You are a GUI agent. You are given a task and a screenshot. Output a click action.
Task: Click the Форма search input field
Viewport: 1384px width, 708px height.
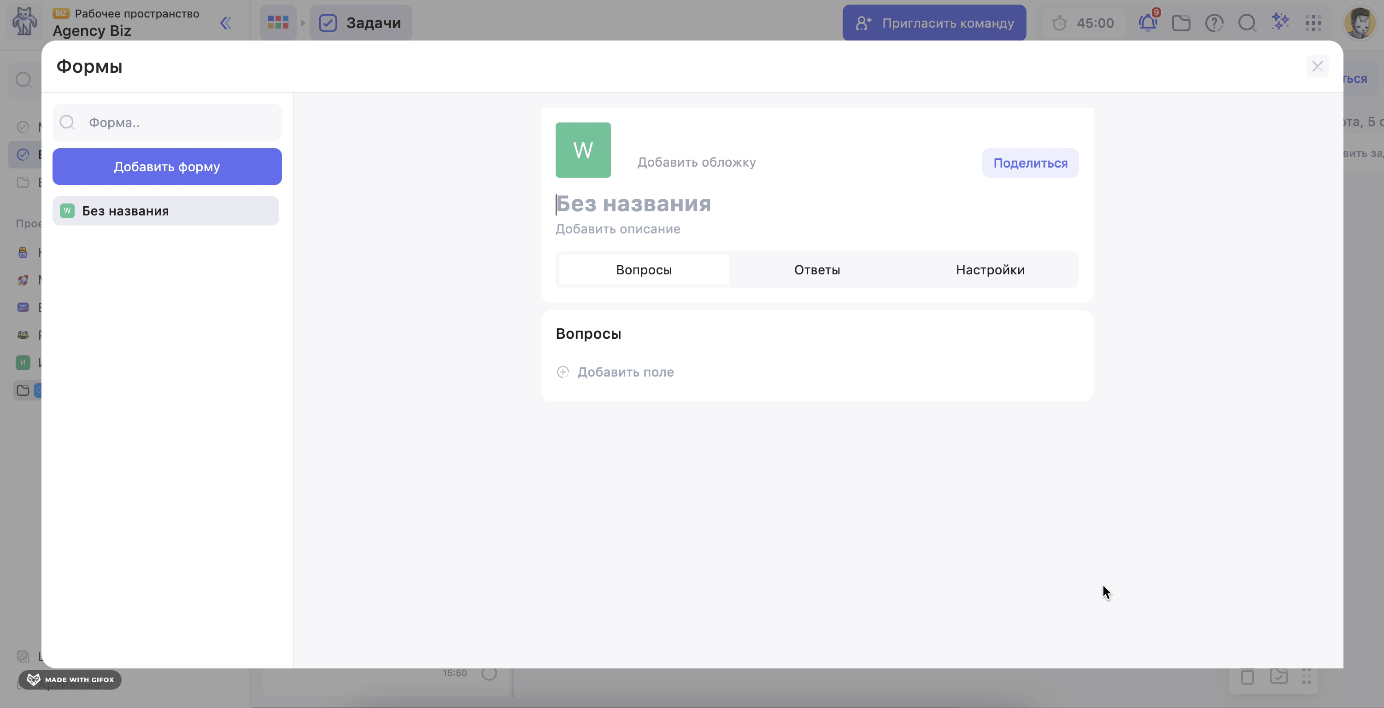pos(177,123)
